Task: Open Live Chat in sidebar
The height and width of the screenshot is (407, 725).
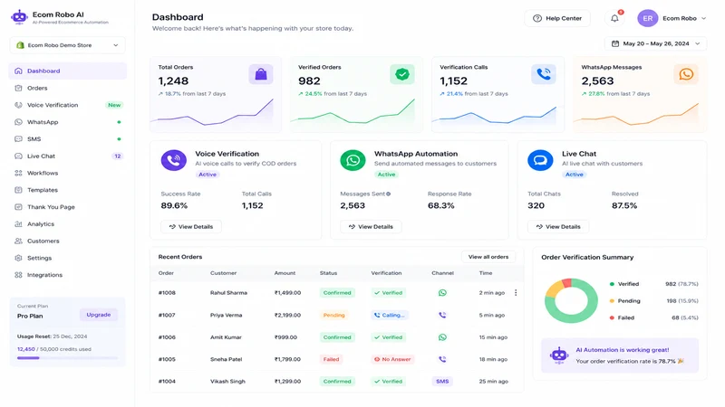Action: coord(67,156)
